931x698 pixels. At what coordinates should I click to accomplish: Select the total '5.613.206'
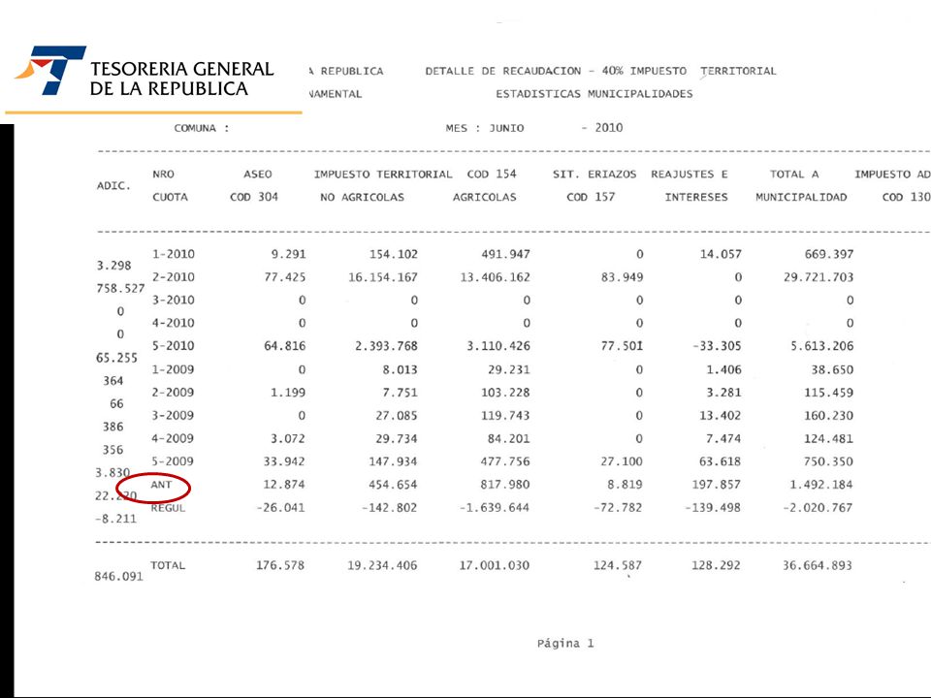[821, 346]
